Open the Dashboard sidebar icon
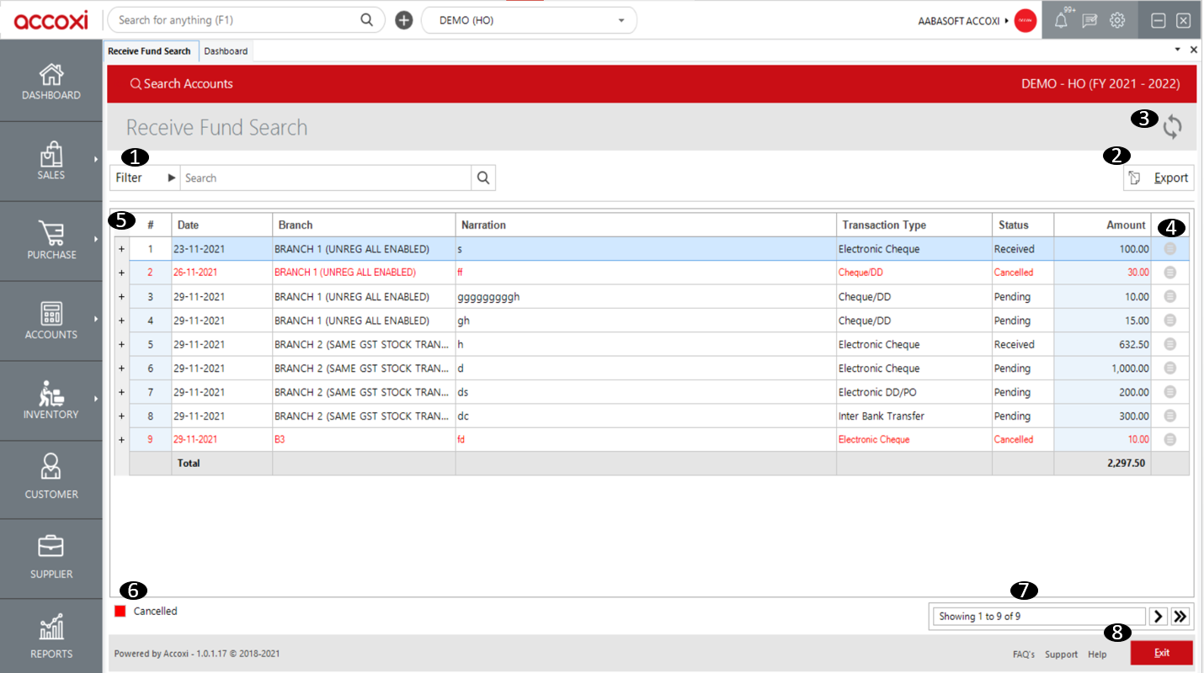1204x673 pixels. coord(51,82)
